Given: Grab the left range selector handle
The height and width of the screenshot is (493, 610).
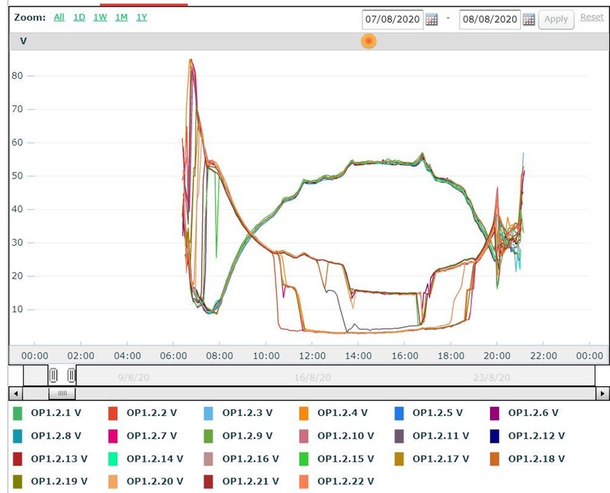Looking at the screenshot, I should [53, 375].
